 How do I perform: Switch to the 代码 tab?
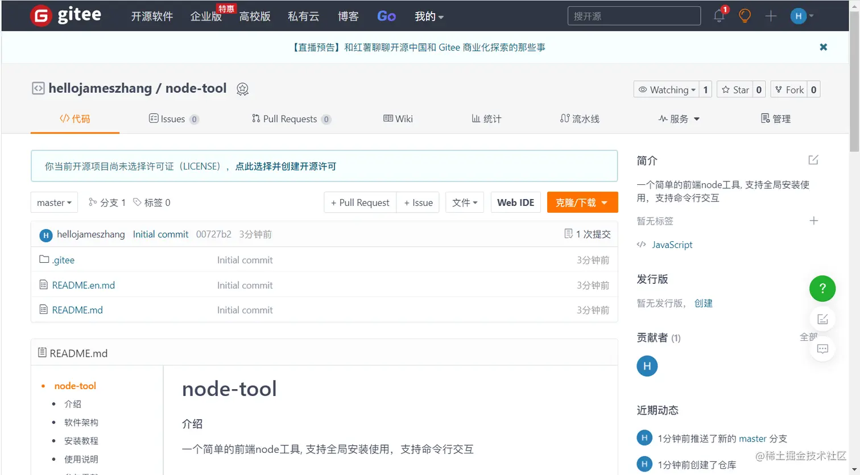pos(75,119)
